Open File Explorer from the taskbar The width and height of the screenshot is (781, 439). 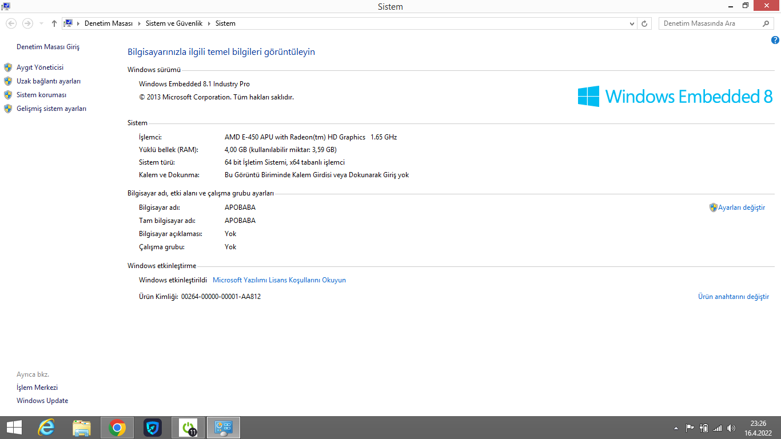pos(82,428)
